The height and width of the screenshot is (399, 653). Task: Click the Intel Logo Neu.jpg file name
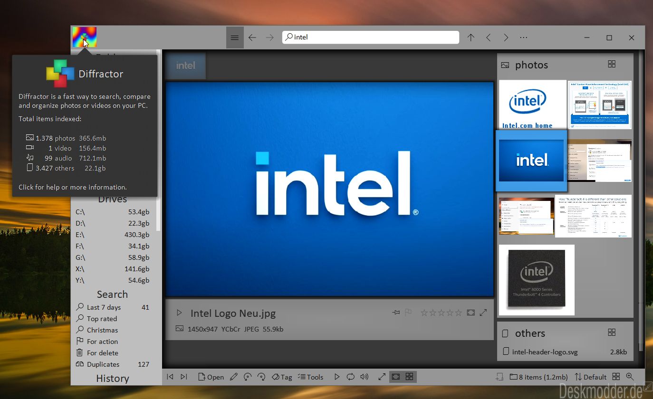233,313
